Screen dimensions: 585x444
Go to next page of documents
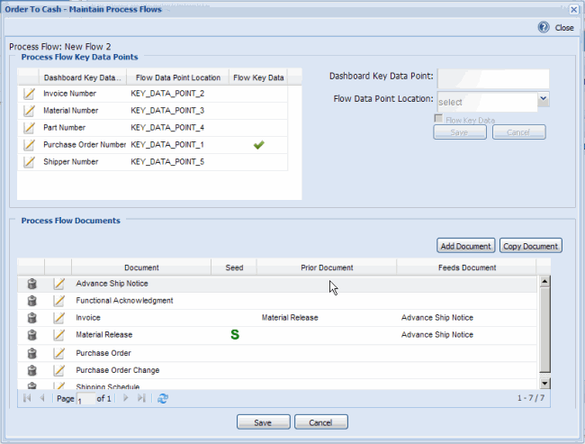pos(126,398)
